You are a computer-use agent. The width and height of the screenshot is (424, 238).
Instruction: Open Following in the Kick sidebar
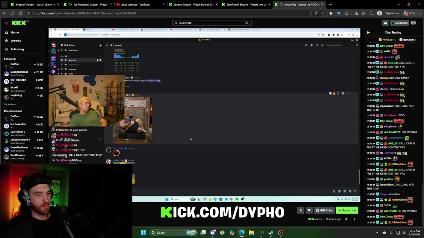pos(17,49)
